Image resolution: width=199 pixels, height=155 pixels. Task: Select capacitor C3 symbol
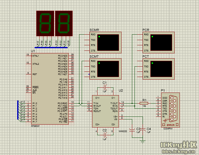point(132,130)
